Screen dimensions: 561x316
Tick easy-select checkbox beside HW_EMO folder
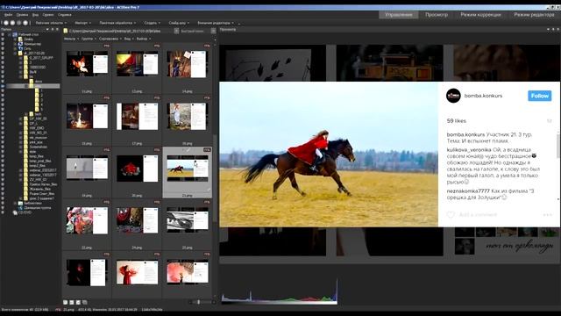click(x=3, y=128)
